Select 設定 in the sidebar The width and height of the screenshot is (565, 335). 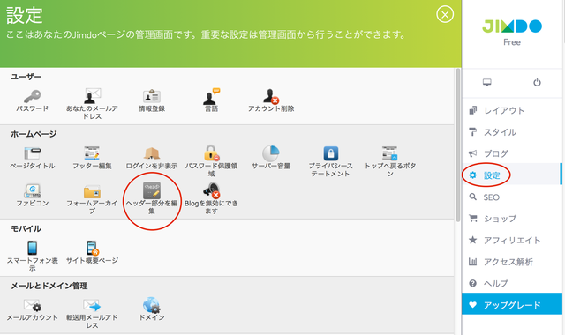point(512,175)
